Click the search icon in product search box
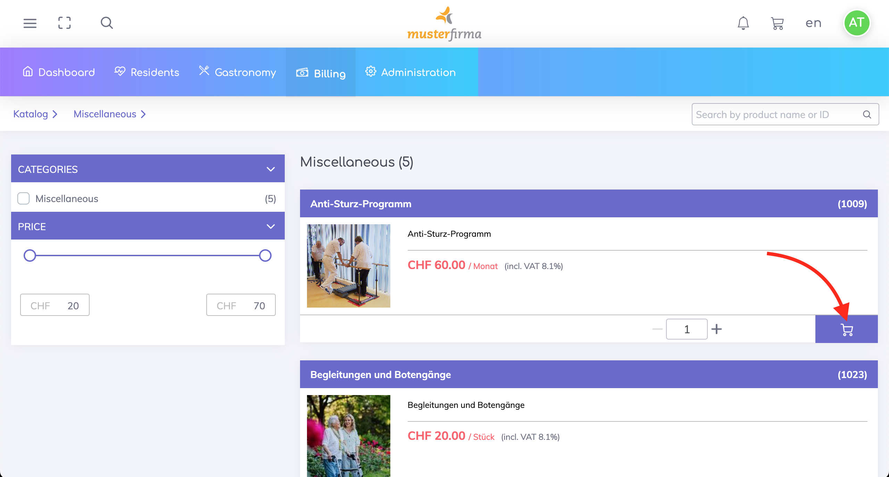Screen dimensions: 889x477 coord(867,115)
